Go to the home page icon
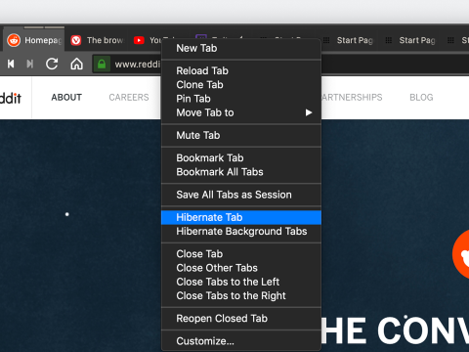 (76, 64)
